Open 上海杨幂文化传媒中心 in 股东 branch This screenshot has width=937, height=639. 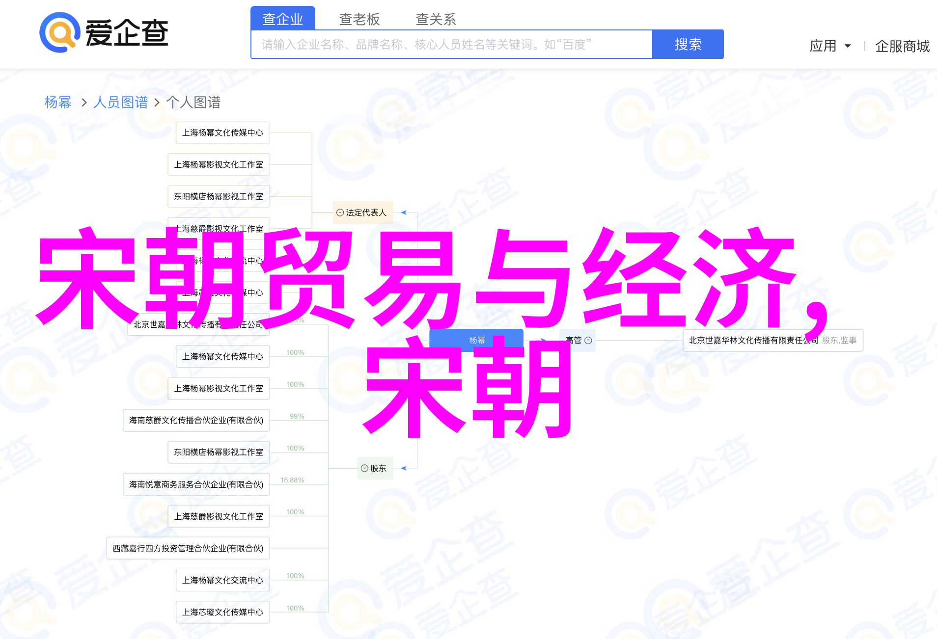click(x=223, y=356)
